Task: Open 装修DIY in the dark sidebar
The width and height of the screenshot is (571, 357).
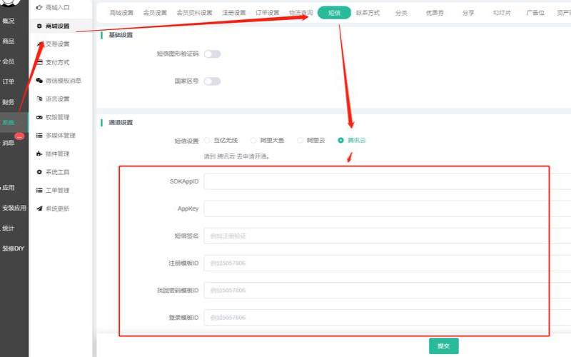Action: point(14,248)
